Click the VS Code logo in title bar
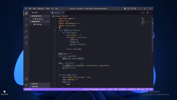 pyautogui.click(x=26, y=9)
